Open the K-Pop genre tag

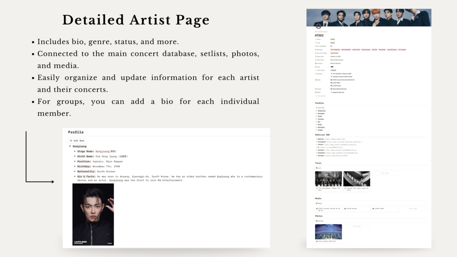(x=332, y=39)
